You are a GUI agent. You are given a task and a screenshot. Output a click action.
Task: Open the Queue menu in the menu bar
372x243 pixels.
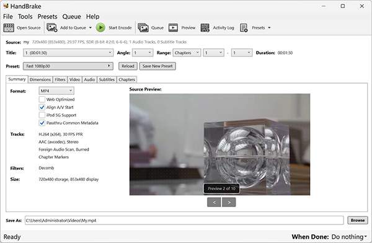tap(72, 17)
